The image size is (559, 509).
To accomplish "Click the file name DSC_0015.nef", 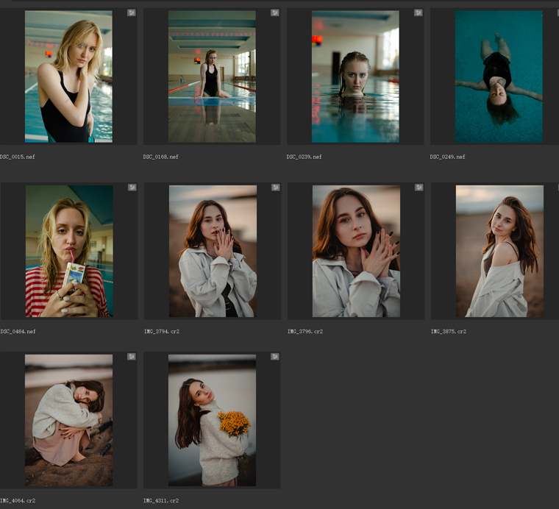I will 17,157.
